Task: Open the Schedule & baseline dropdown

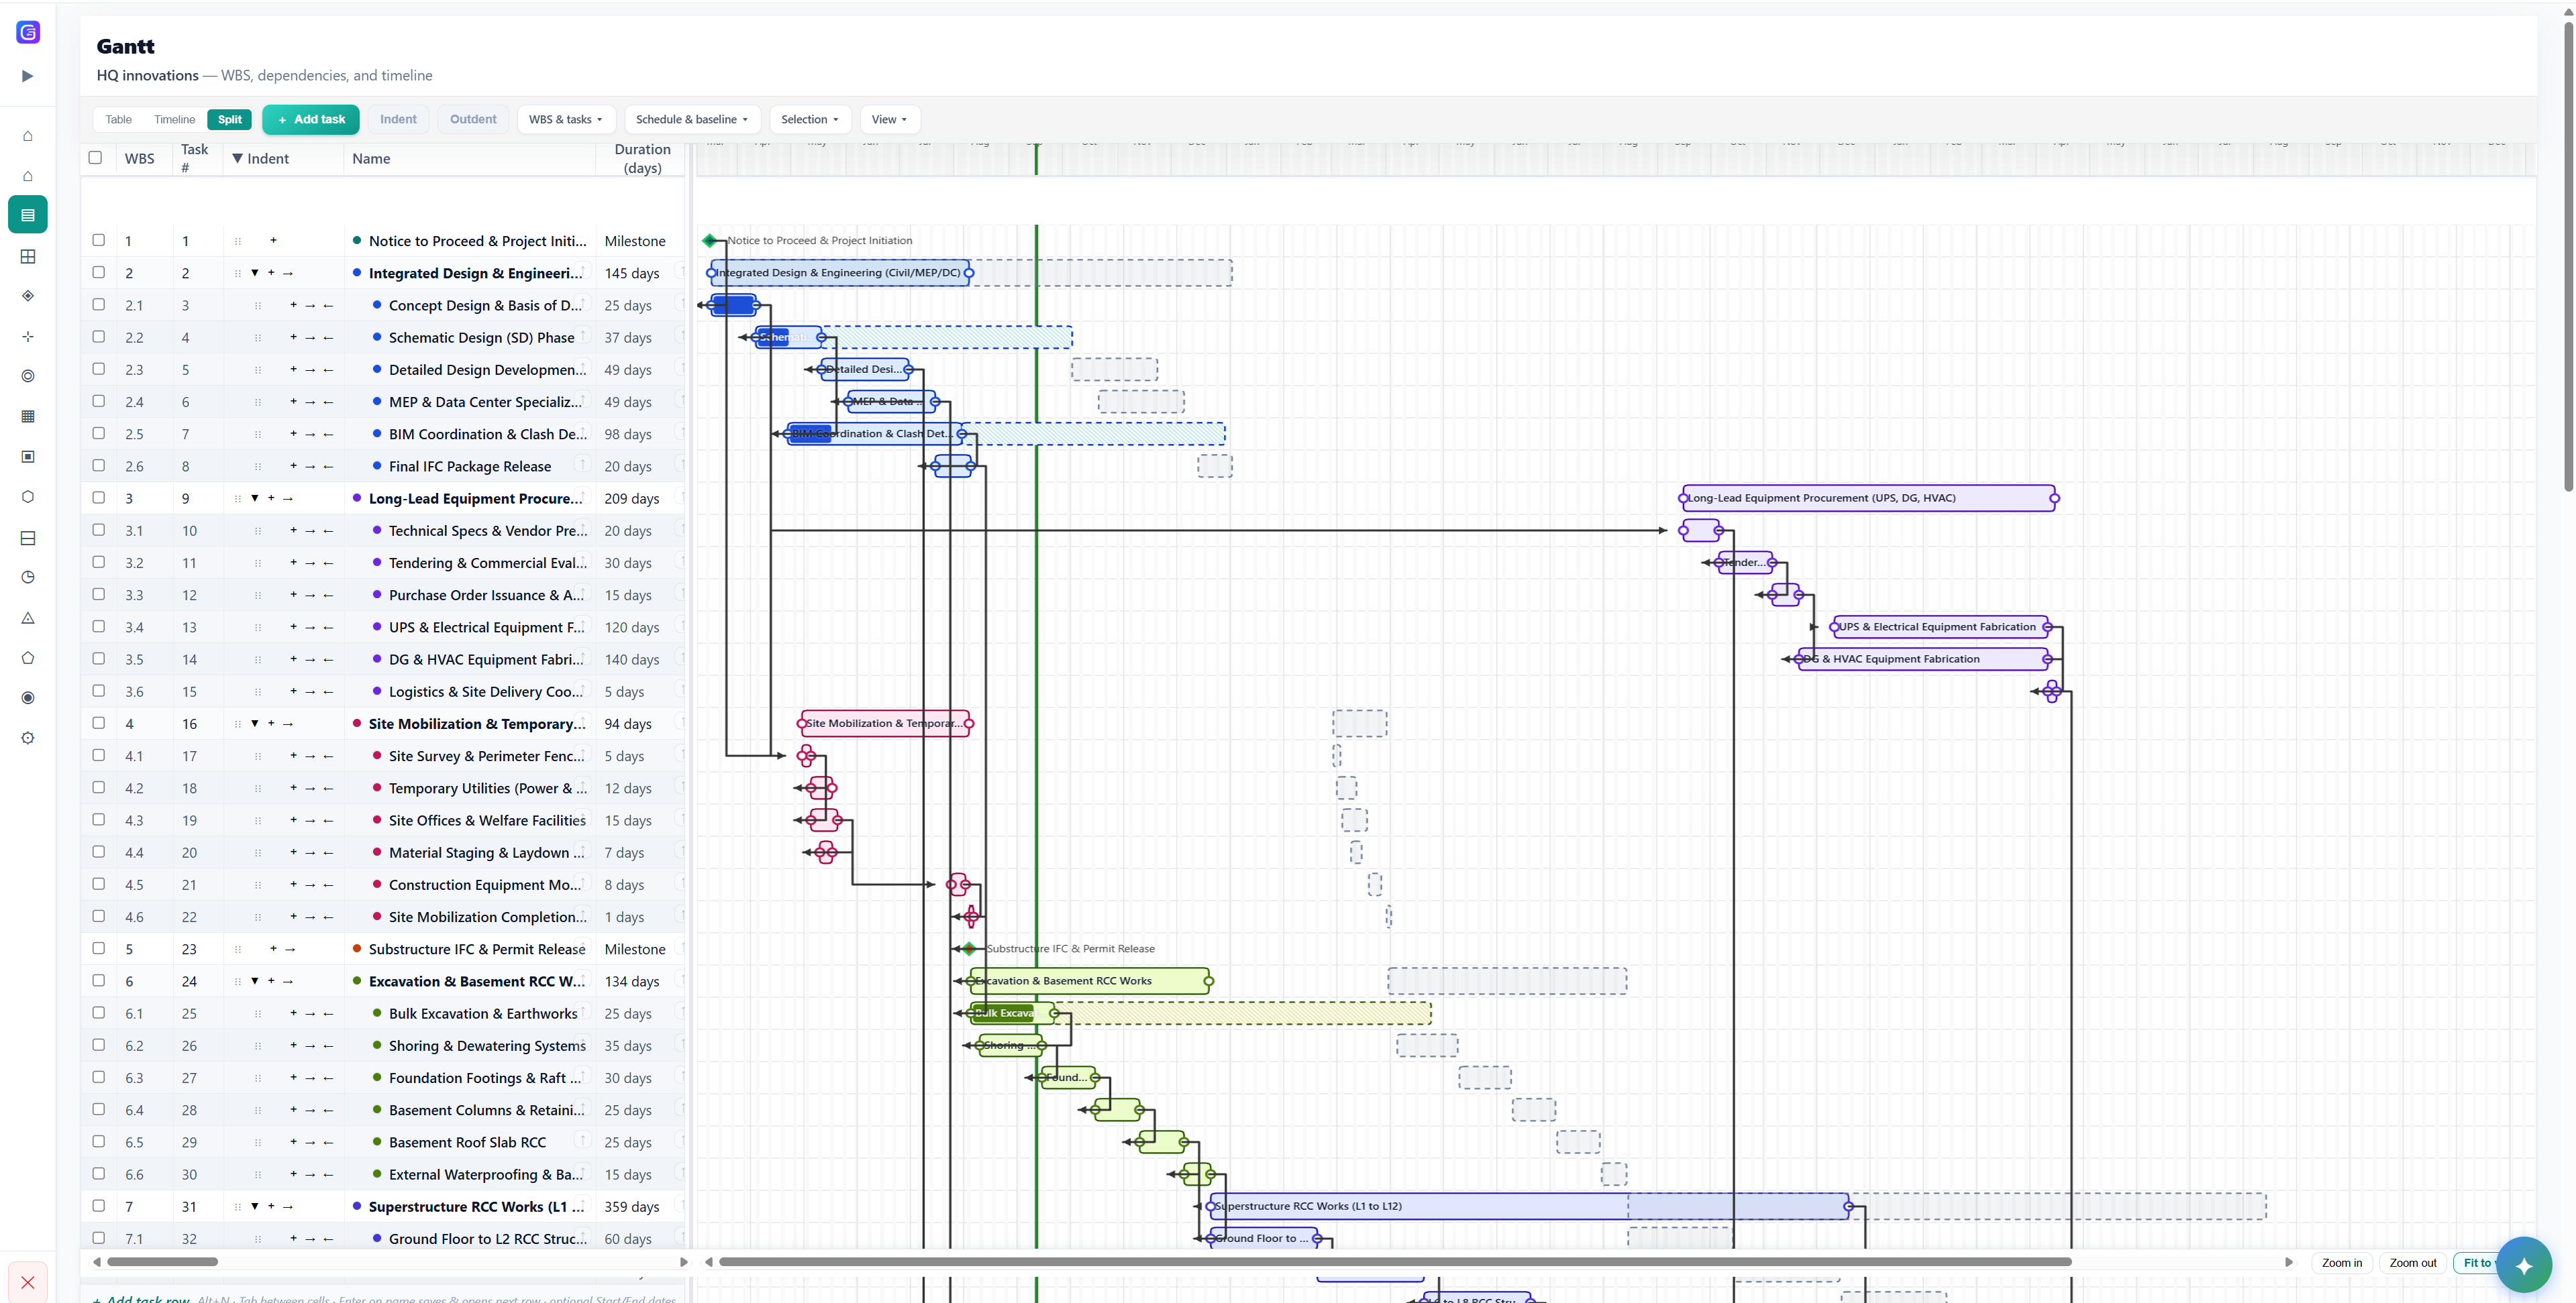Action: [x=692, y=120]
